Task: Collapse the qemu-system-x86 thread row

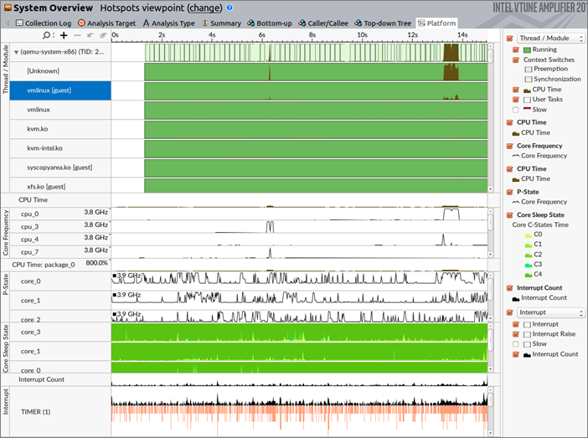Action: click(17, 52)
